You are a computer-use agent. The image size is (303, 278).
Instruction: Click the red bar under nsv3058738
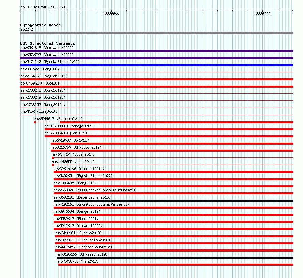176,265
